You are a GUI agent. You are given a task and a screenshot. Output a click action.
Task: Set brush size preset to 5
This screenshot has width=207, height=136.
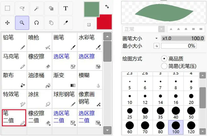(x=130, y=84)
